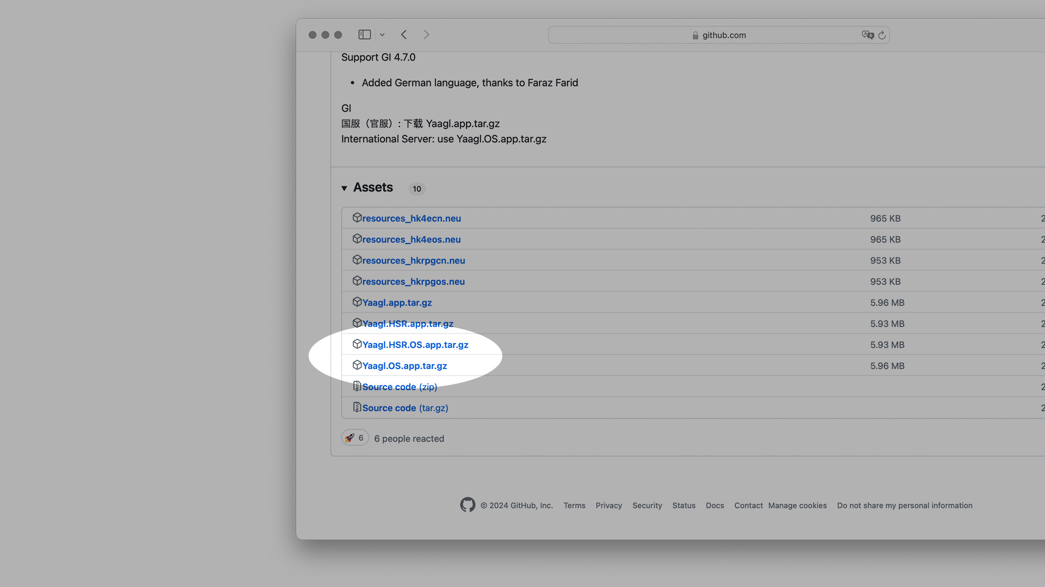Download Yaagl.OS.app.tar.gz asset

pyautogui.click(x=404, y=366)
